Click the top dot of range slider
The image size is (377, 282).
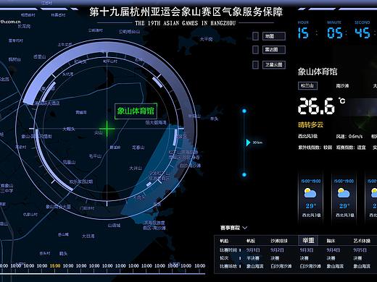pyautogui.click(x=244, y=111)
